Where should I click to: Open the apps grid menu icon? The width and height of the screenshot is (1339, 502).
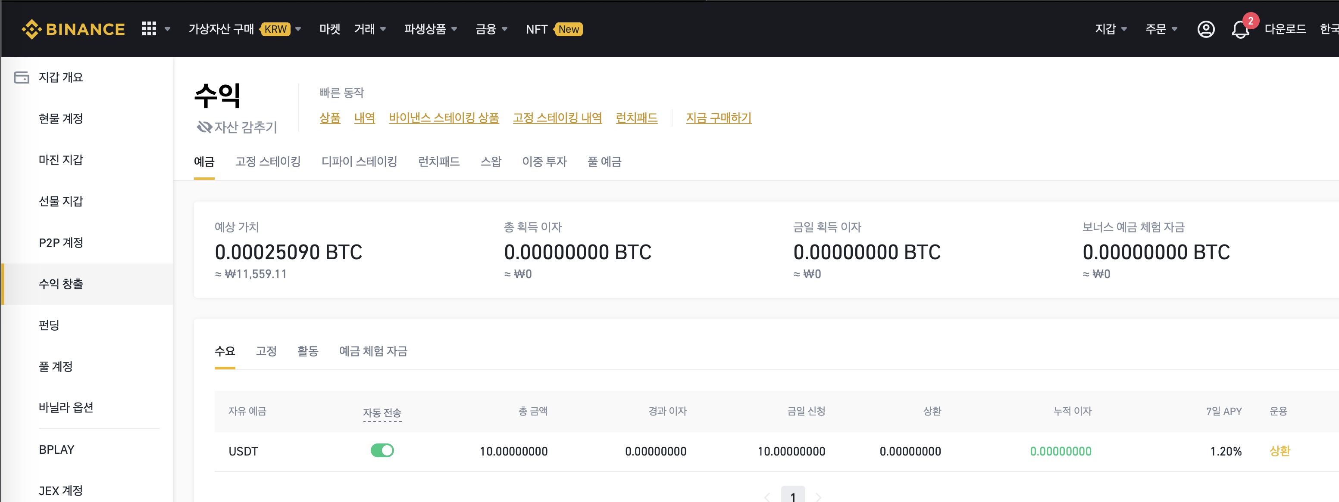click(x=149, y=29)
